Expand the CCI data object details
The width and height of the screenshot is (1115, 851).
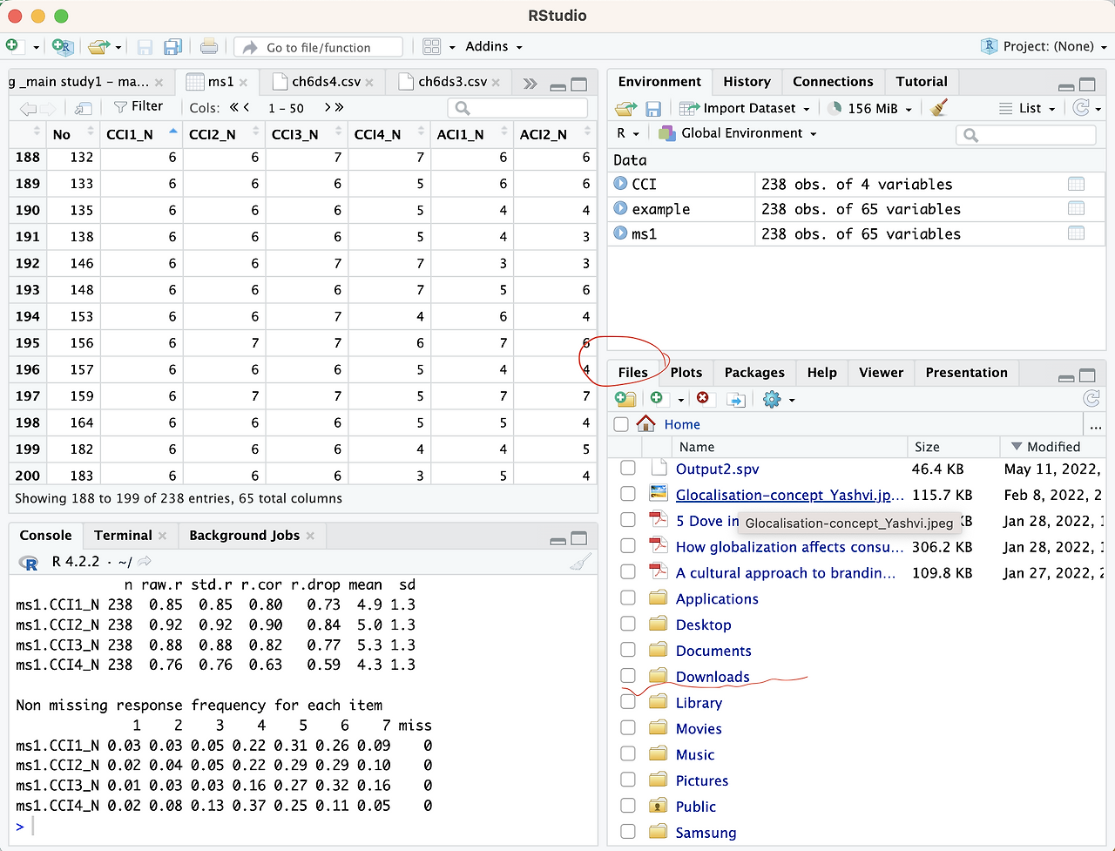[x=621, y=184]
